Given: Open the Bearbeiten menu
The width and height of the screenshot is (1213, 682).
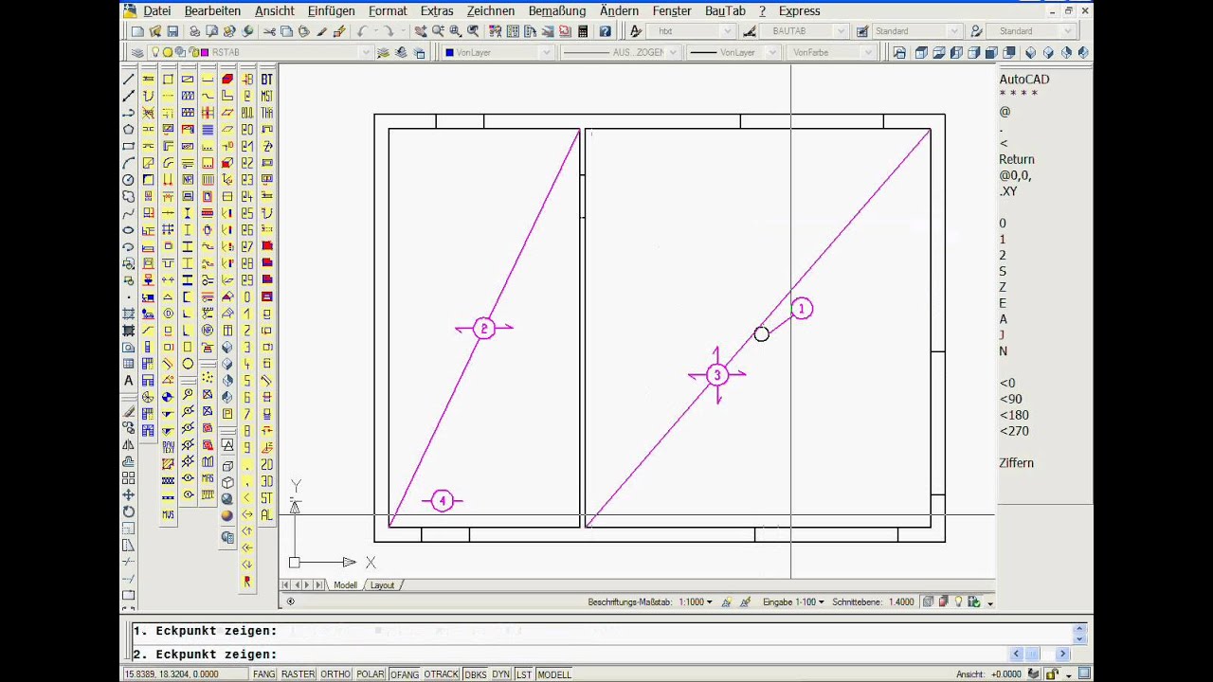Looking at the screenshot, I should (213, 10).
